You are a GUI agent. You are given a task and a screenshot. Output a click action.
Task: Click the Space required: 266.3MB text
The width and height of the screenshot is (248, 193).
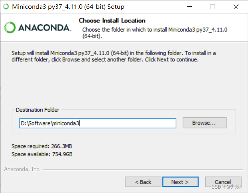[41, 146]
